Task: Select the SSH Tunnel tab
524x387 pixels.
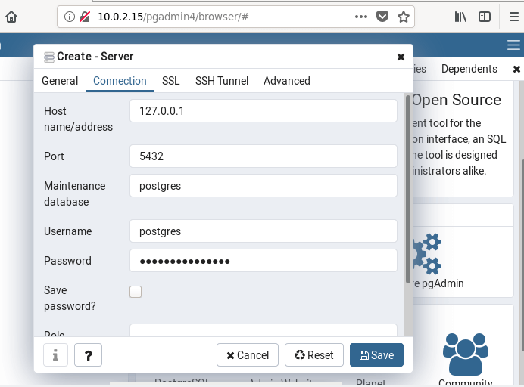Action: tap(222, 81)
